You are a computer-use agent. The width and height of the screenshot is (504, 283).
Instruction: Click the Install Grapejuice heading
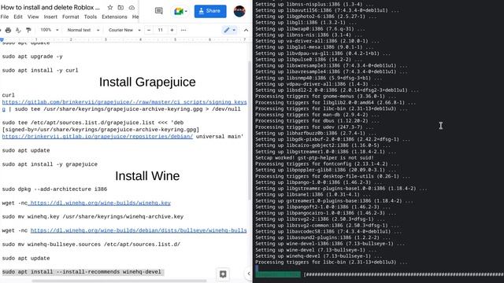pos(147,82)
